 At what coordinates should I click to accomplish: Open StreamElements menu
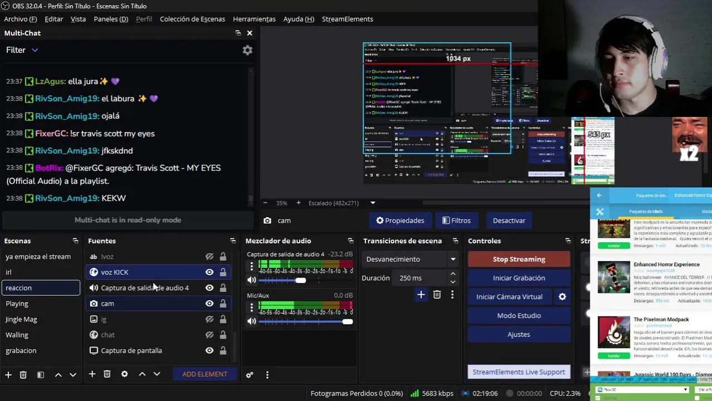347,19
